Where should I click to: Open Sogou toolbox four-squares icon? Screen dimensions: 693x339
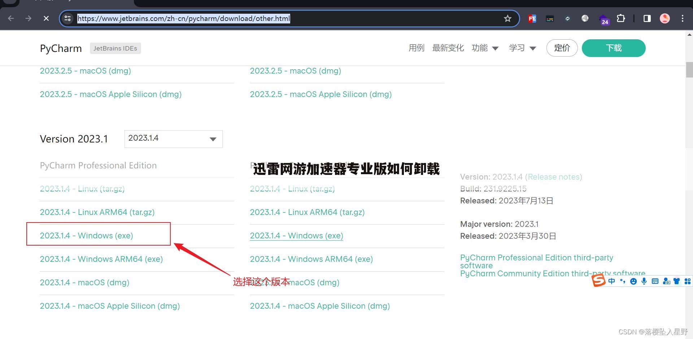(x=688, y=281)
